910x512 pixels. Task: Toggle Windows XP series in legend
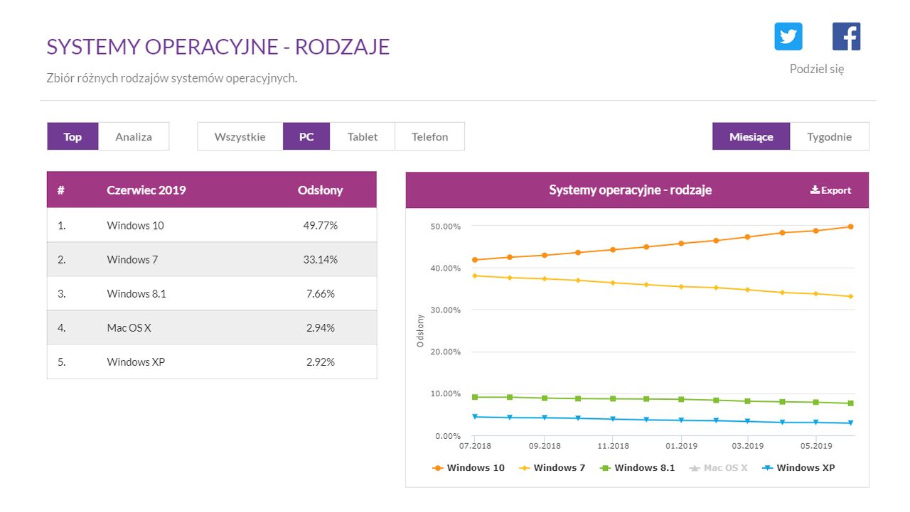pyautogui.click(x=798, y=468)
